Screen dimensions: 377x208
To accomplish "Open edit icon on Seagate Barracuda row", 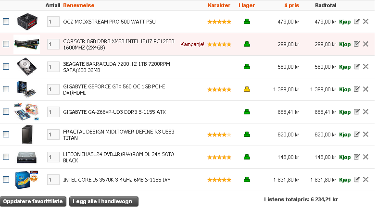I will pos(357,66).
